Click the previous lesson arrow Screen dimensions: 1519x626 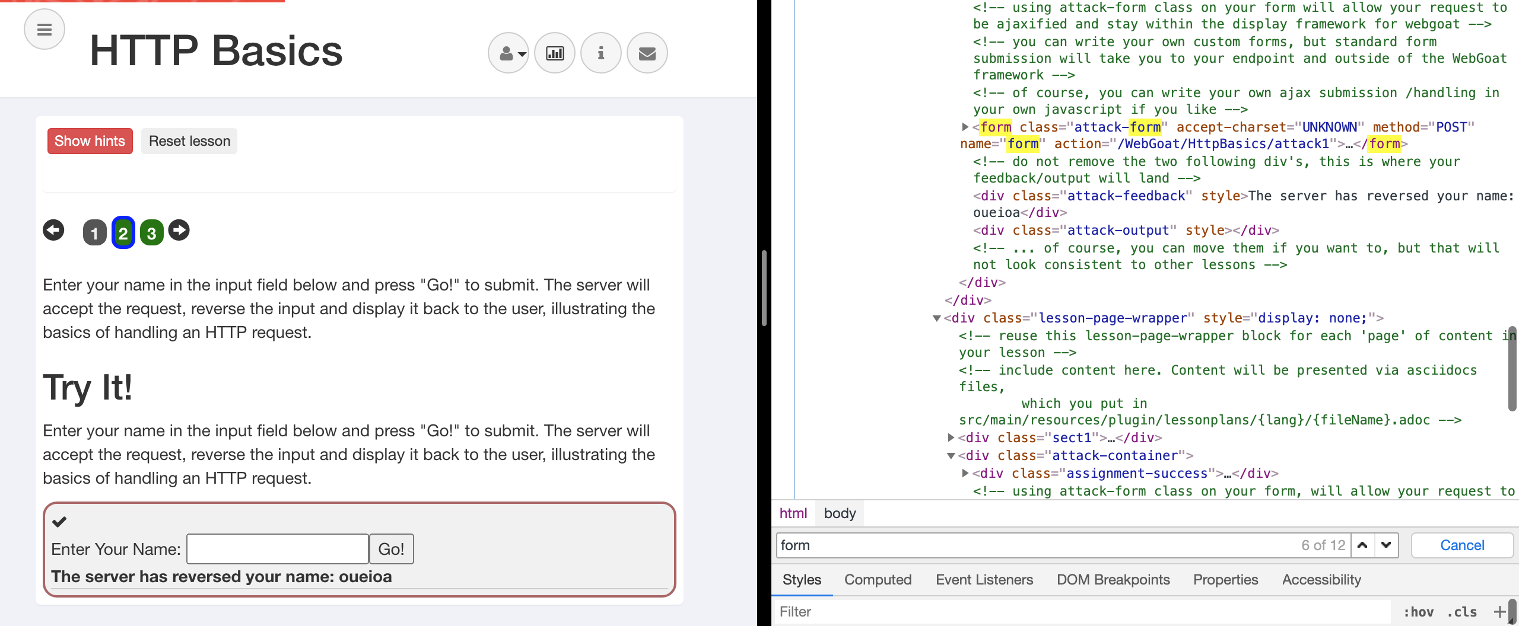point(53,230)
